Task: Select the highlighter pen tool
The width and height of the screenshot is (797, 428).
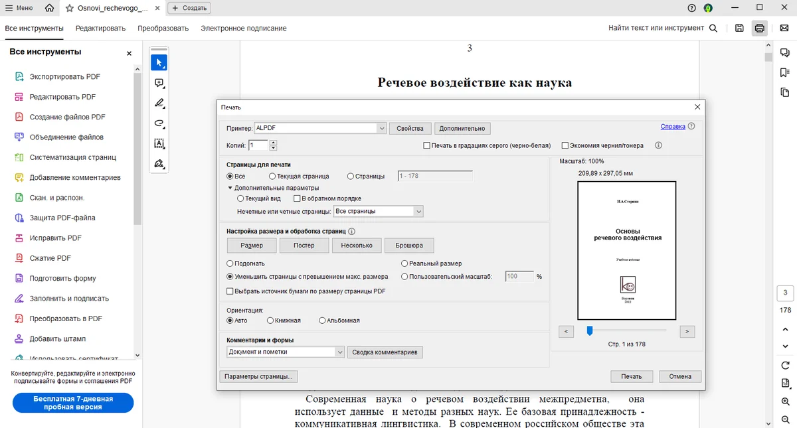Action: tap(159, 103)
